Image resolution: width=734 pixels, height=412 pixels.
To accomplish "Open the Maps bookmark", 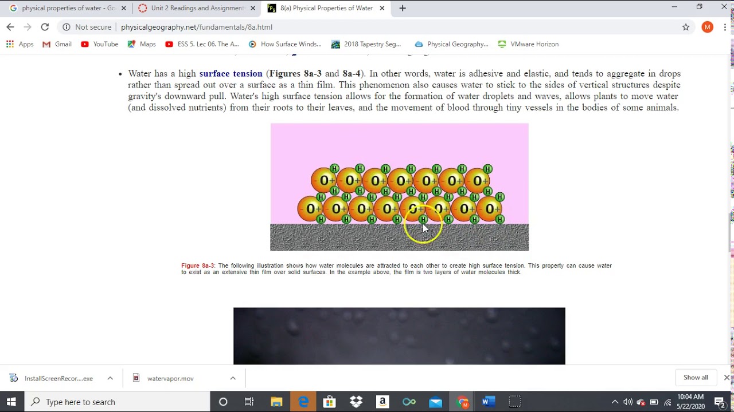I will click(x=142, y=44).
